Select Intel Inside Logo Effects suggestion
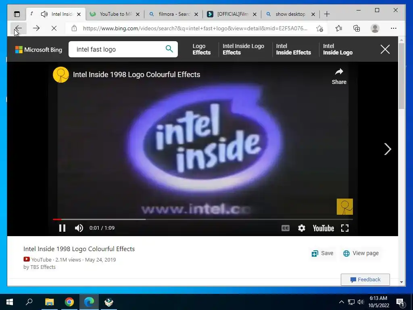Screen dimensions: 413x310 243,49
